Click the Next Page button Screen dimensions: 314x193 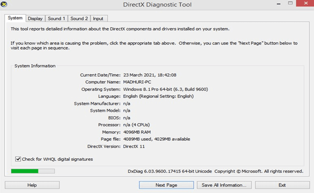click(166, 185)
